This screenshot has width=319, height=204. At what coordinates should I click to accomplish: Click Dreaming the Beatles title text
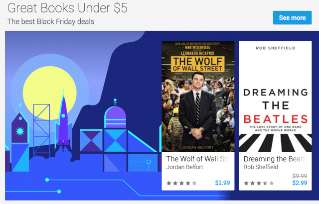(x=275, y=159)
